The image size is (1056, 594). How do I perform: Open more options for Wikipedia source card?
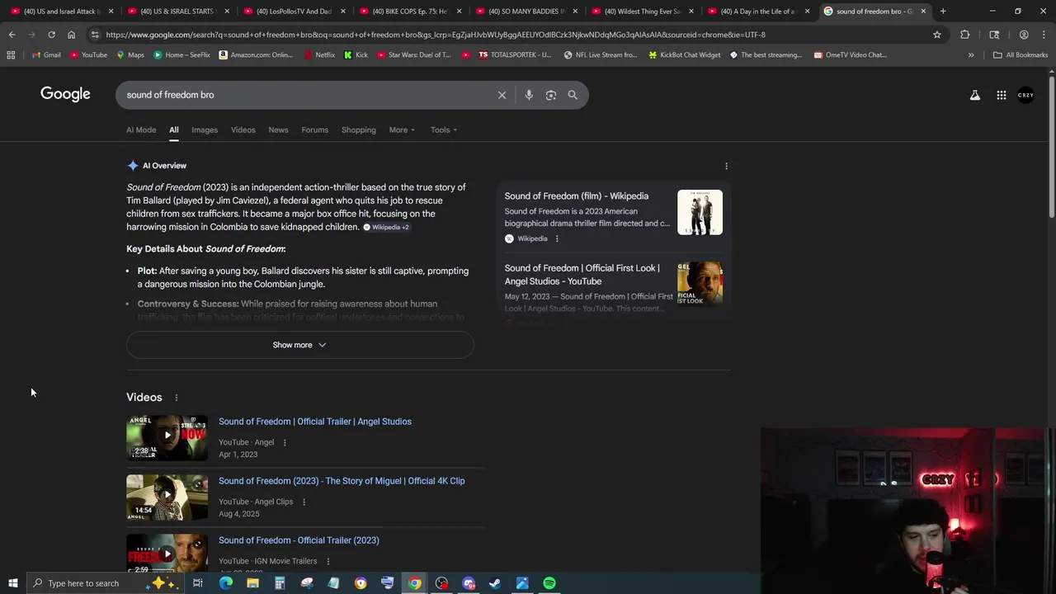pyautogui.click(x=557, y=238)
